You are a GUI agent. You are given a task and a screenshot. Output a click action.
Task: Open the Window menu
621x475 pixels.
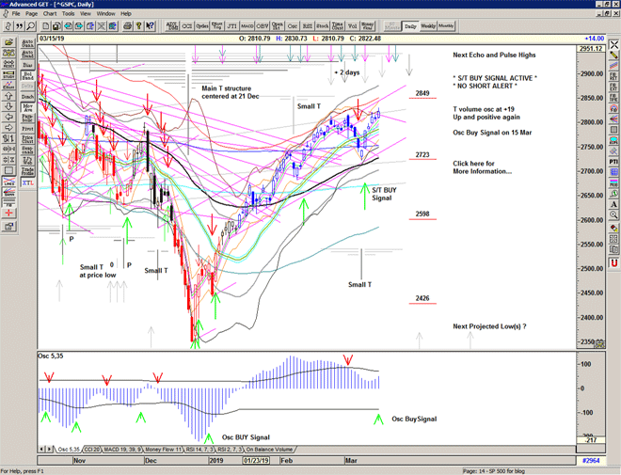point(106,14)
